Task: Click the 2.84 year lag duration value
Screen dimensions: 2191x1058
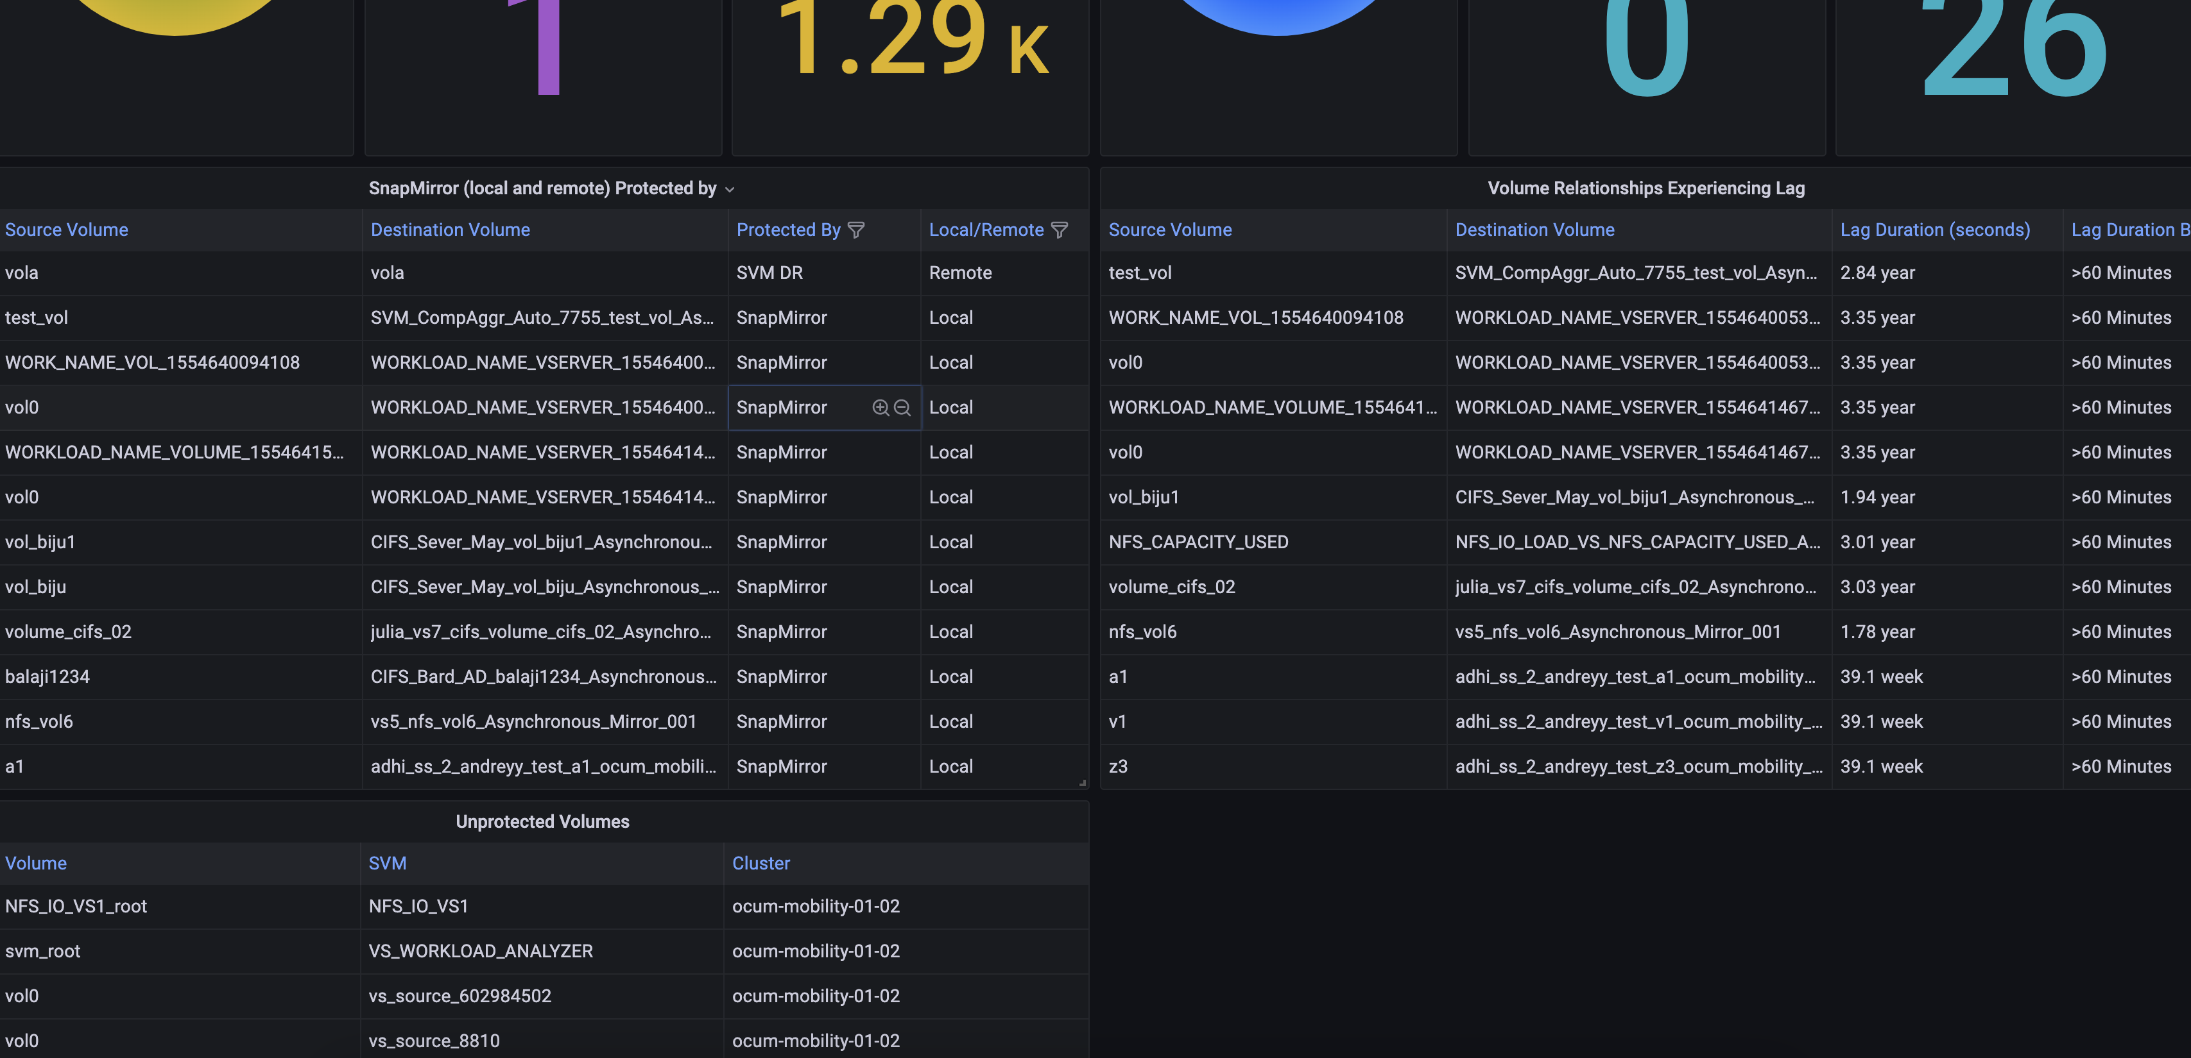Action: 1878,273
